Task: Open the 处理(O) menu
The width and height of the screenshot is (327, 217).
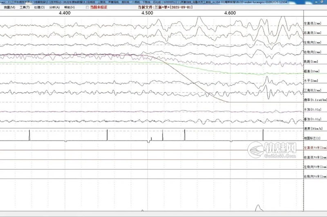Action: click(40, 7)
